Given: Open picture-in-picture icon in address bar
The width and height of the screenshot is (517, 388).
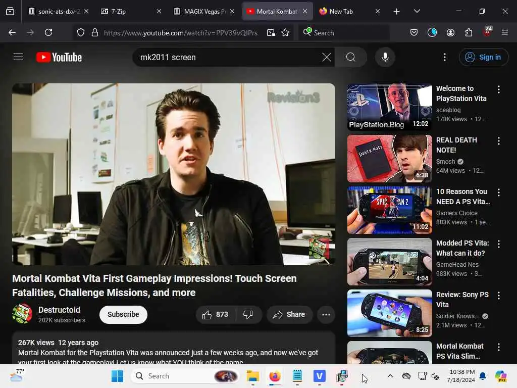Looking at the screenshot, I should [271, 32].
